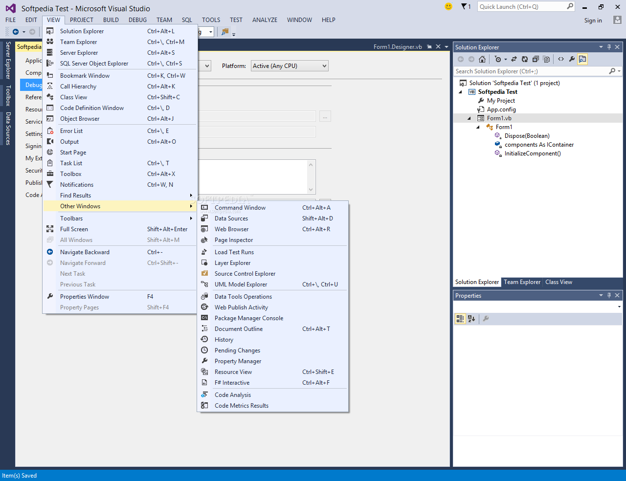Click ellipsis browse button in designer
The width and height of the screenshot is (626, 481).
pos(325,116)
